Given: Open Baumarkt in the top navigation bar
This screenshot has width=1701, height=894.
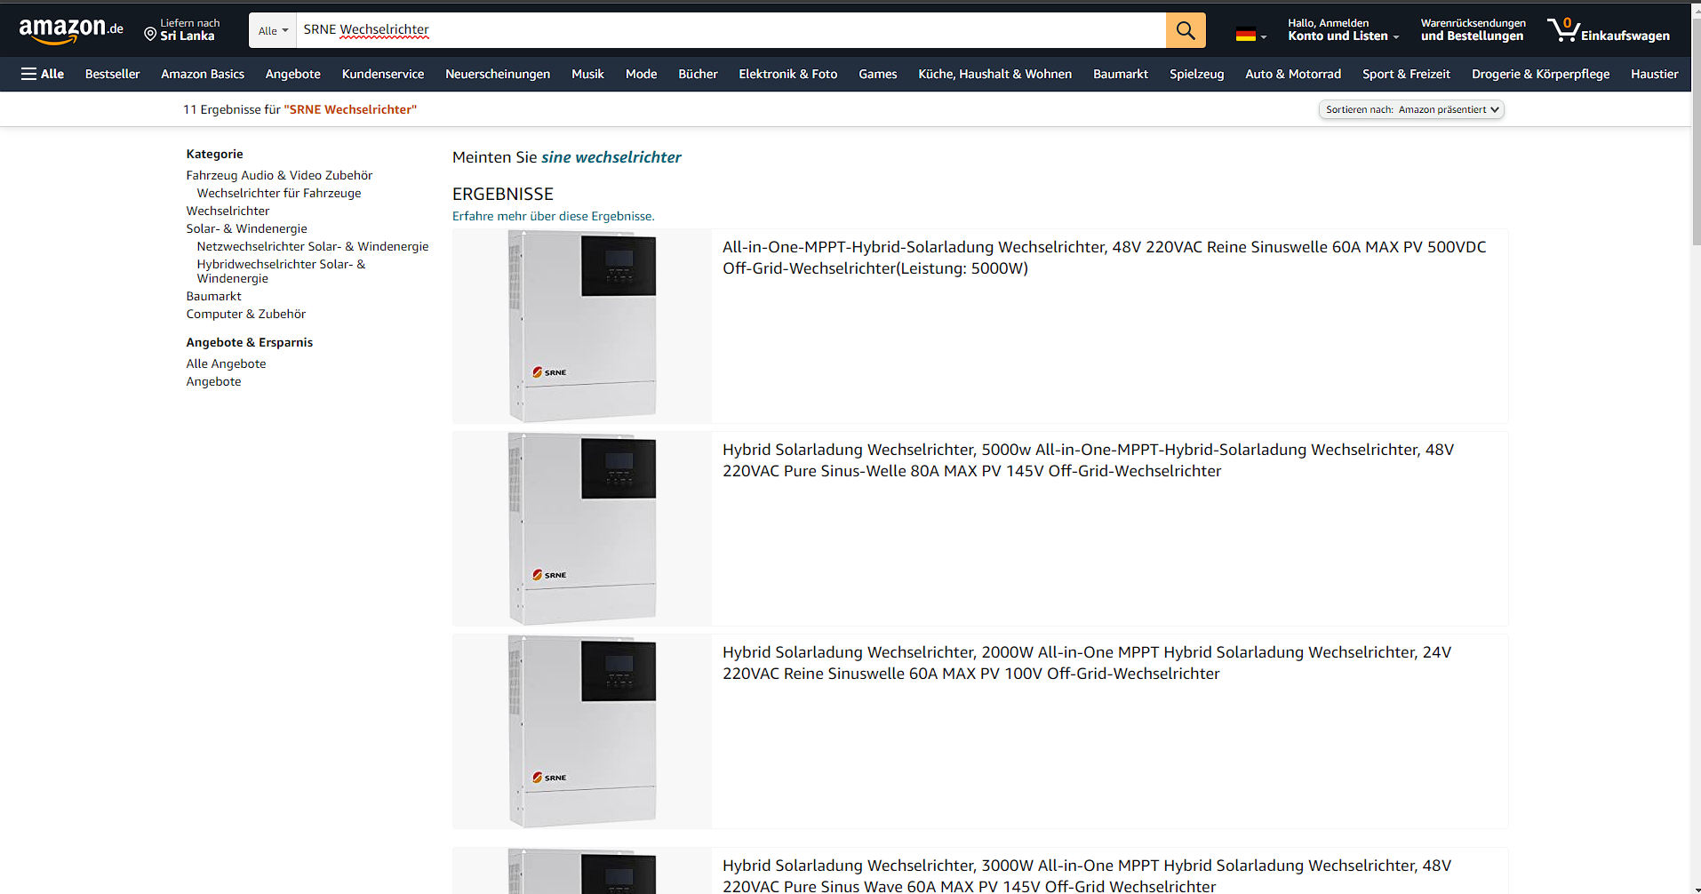Looking at the screenshot, I should click(1121, 74).
